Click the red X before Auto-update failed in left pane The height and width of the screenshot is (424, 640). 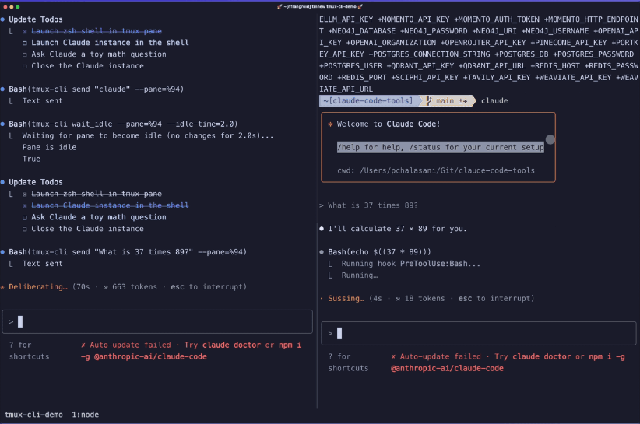click(83, 345)
